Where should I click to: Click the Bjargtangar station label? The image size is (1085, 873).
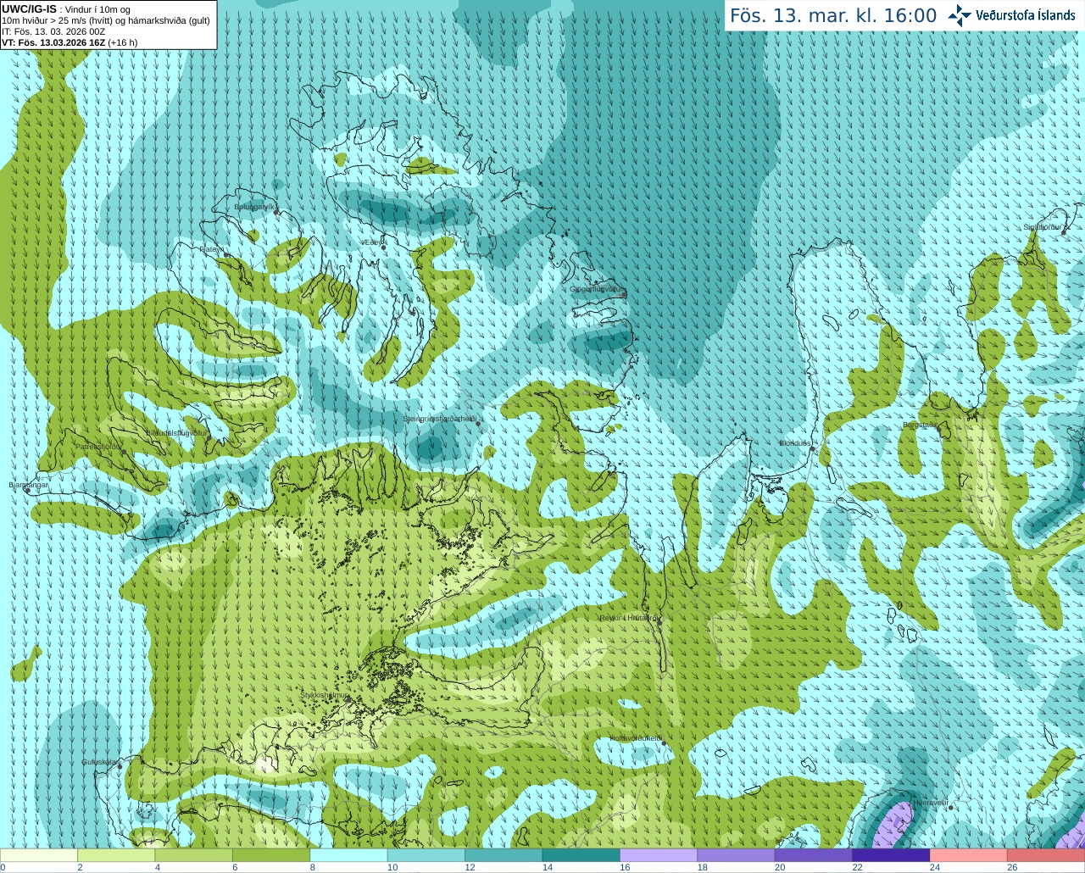coord(28,485)
